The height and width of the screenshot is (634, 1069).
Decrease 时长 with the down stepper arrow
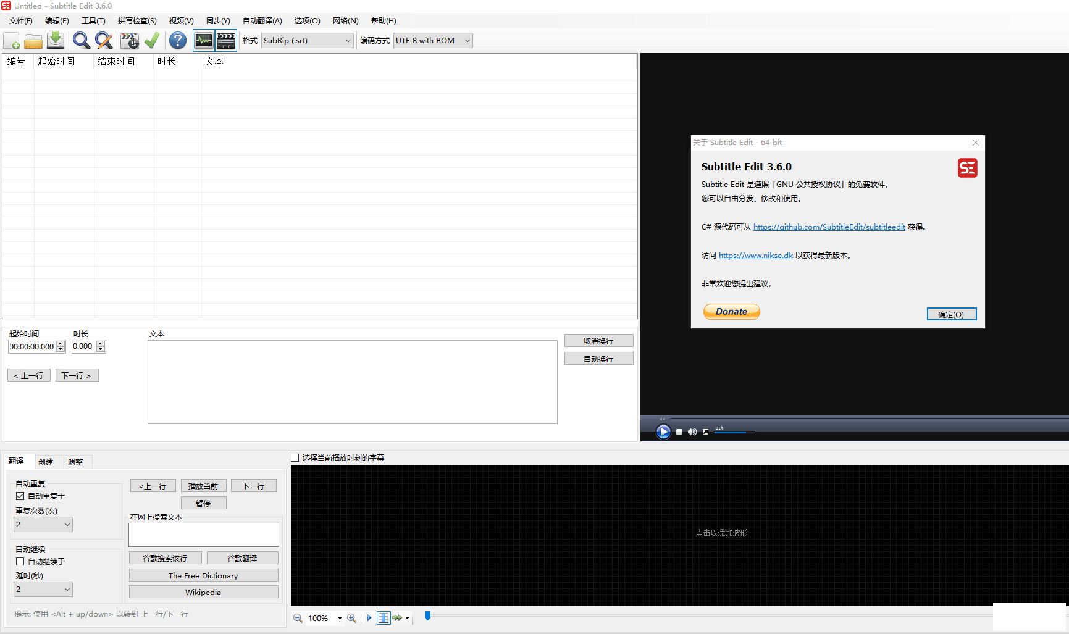click(x=101, y=349)
